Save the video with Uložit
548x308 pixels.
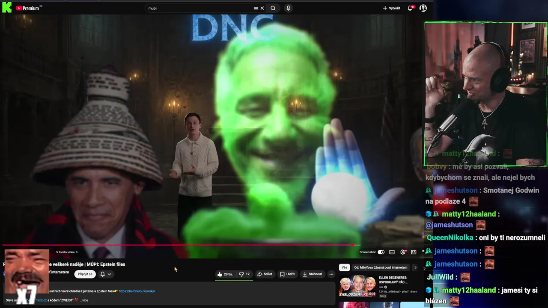[x=287, y=274]
